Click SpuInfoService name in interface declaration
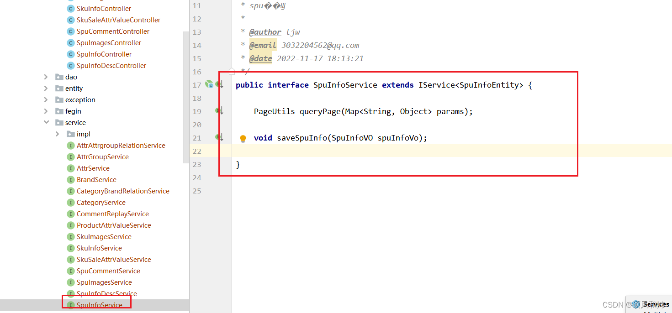This screenshot has width=672, height=313. [345, 85]
